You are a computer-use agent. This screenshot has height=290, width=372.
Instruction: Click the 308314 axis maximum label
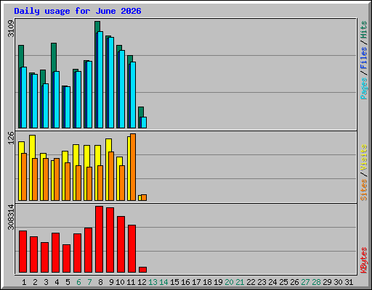click(11, 217)
